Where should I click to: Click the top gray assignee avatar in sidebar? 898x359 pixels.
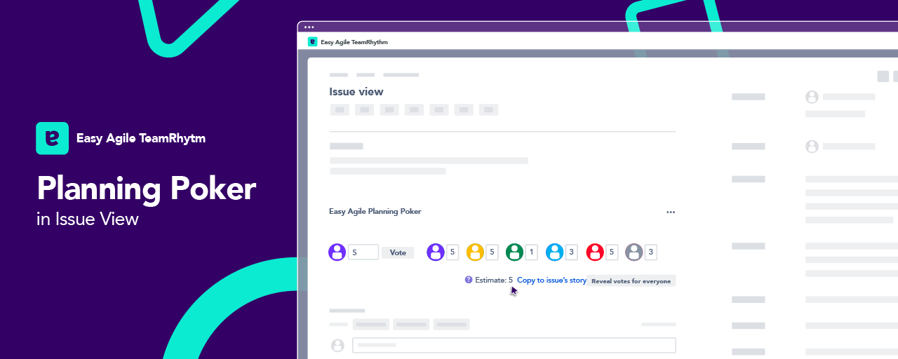click(812, 97)
